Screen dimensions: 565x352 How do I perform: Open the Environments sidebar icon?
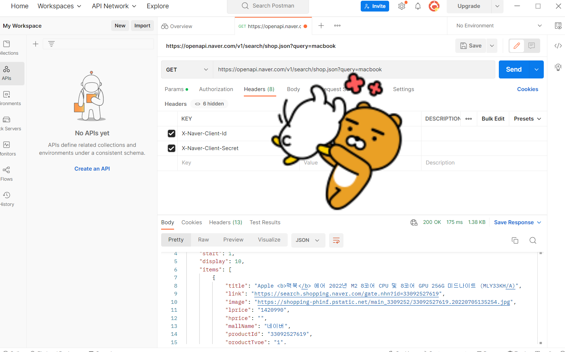click(x=6, y=94)
